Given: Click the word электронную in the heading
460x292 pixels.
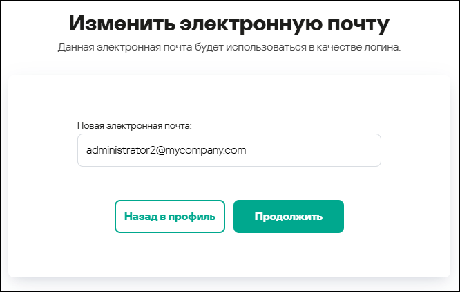Looking at the screenshot, I should [x=249, y=24].
